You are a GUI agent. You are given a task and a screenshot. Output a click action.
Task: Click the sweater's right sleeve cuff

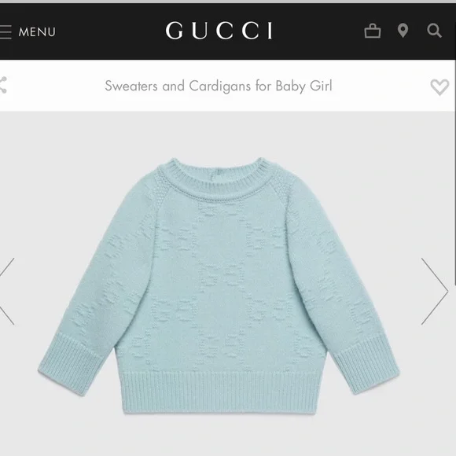pos(366,363)
